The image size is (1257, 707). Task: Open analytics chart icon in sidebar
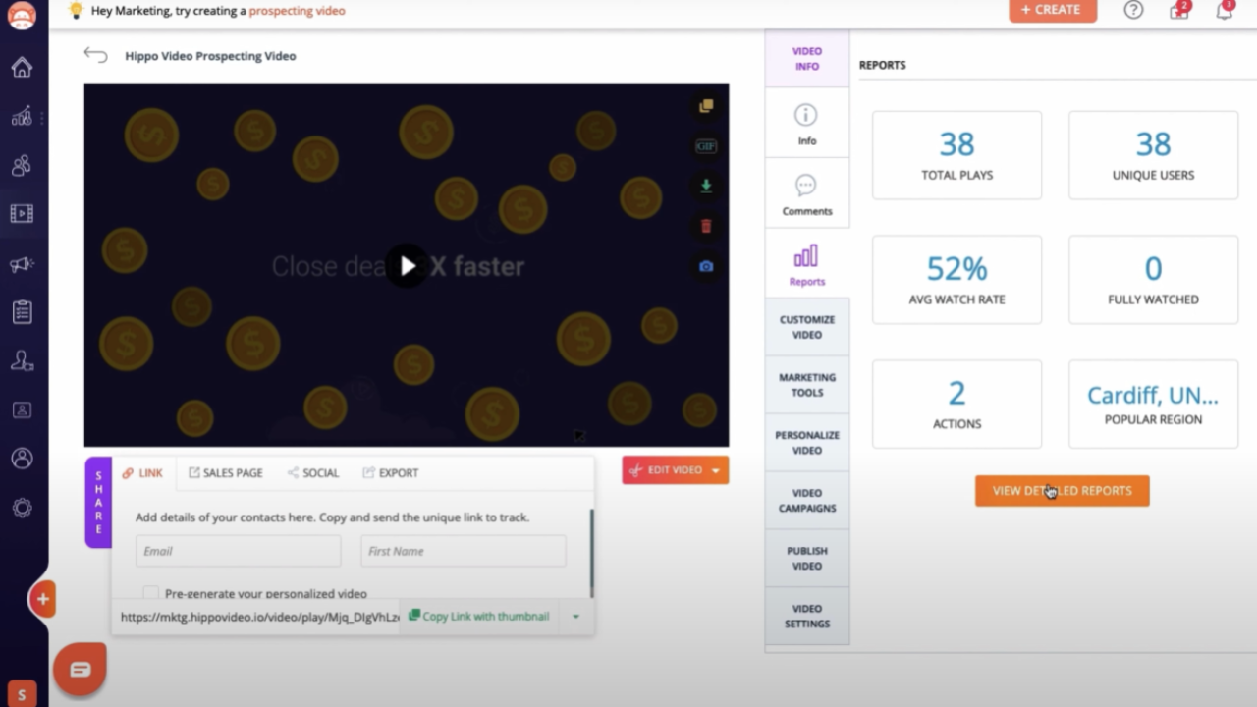pyautogui.click(x=22, y=117)
